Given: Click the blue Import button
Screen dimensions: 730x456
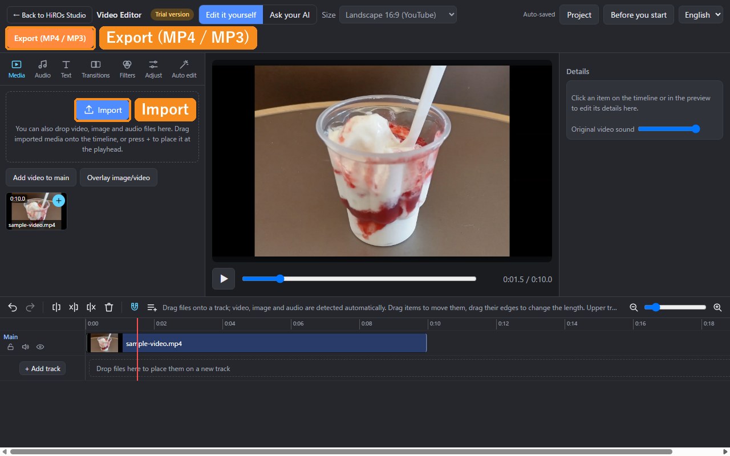Looking at the screenshot, I should [103, 110].
